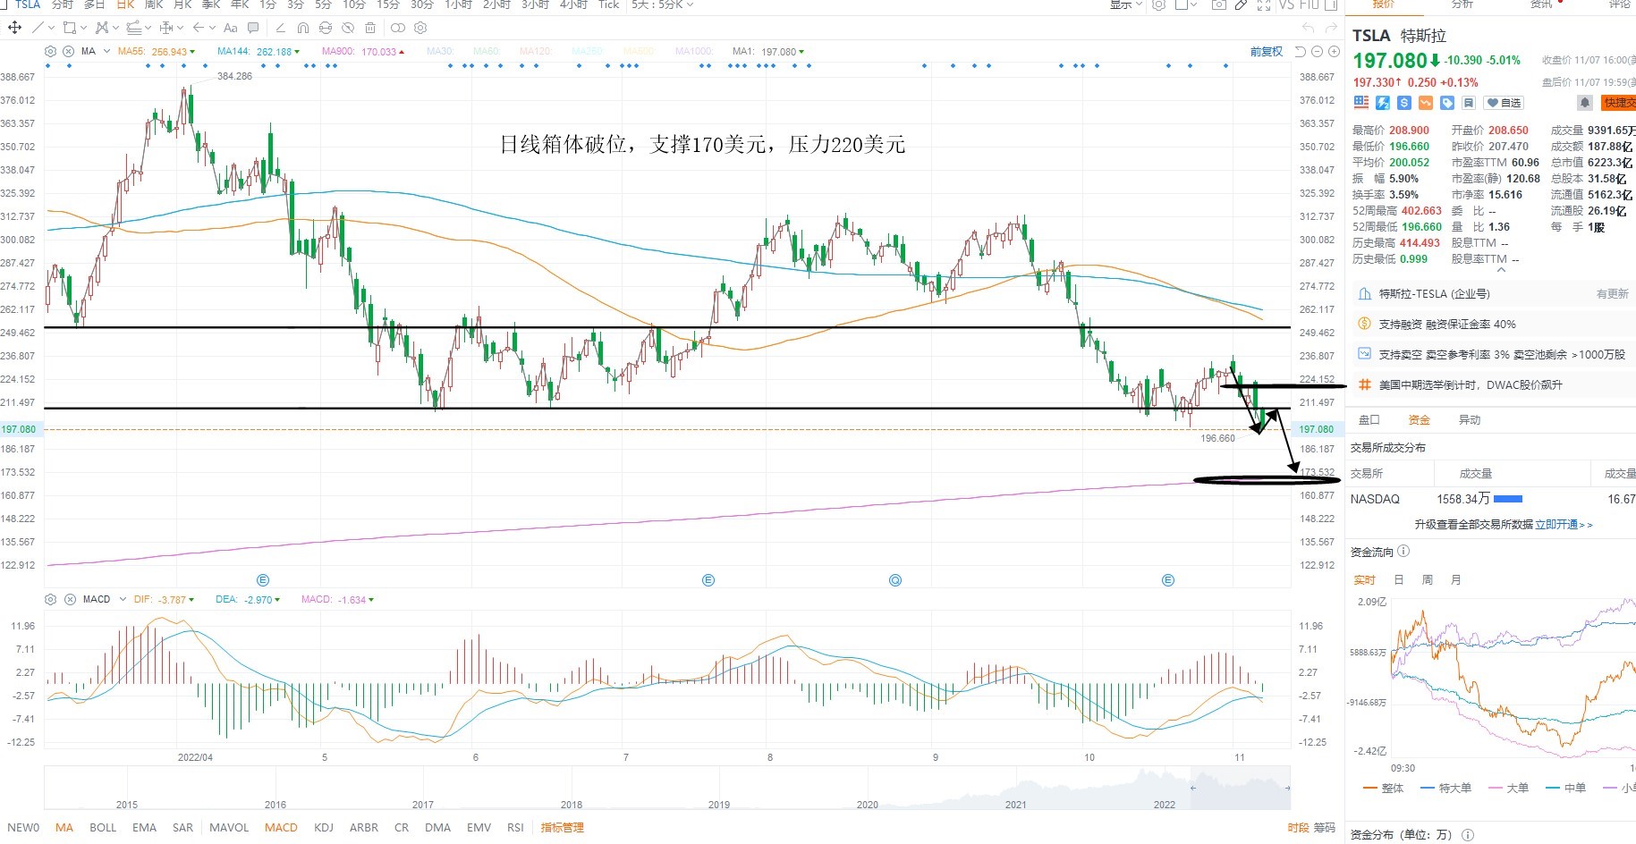Click the sync drawings icon
1636x844 pixels.
pos(326,28)
